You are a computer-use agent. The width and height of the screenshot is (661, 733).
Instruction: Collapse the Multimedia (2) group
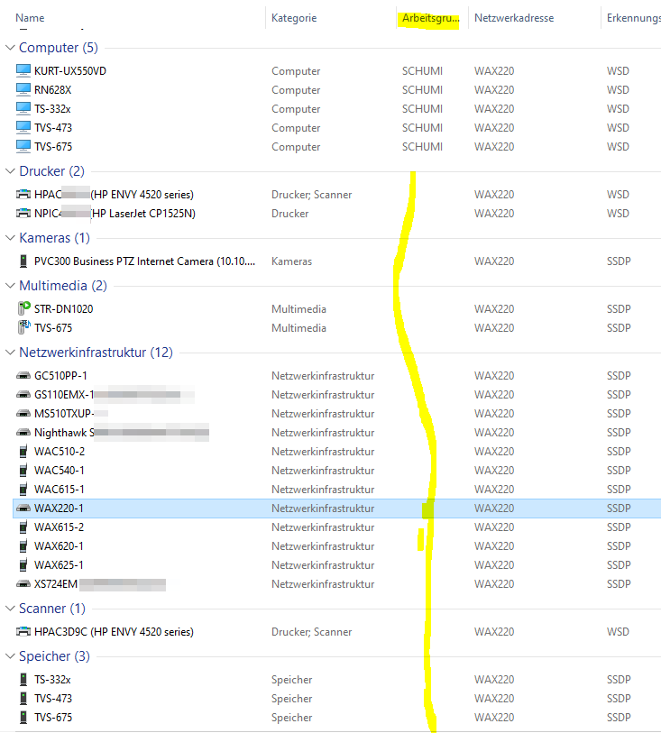click(10, 286)
